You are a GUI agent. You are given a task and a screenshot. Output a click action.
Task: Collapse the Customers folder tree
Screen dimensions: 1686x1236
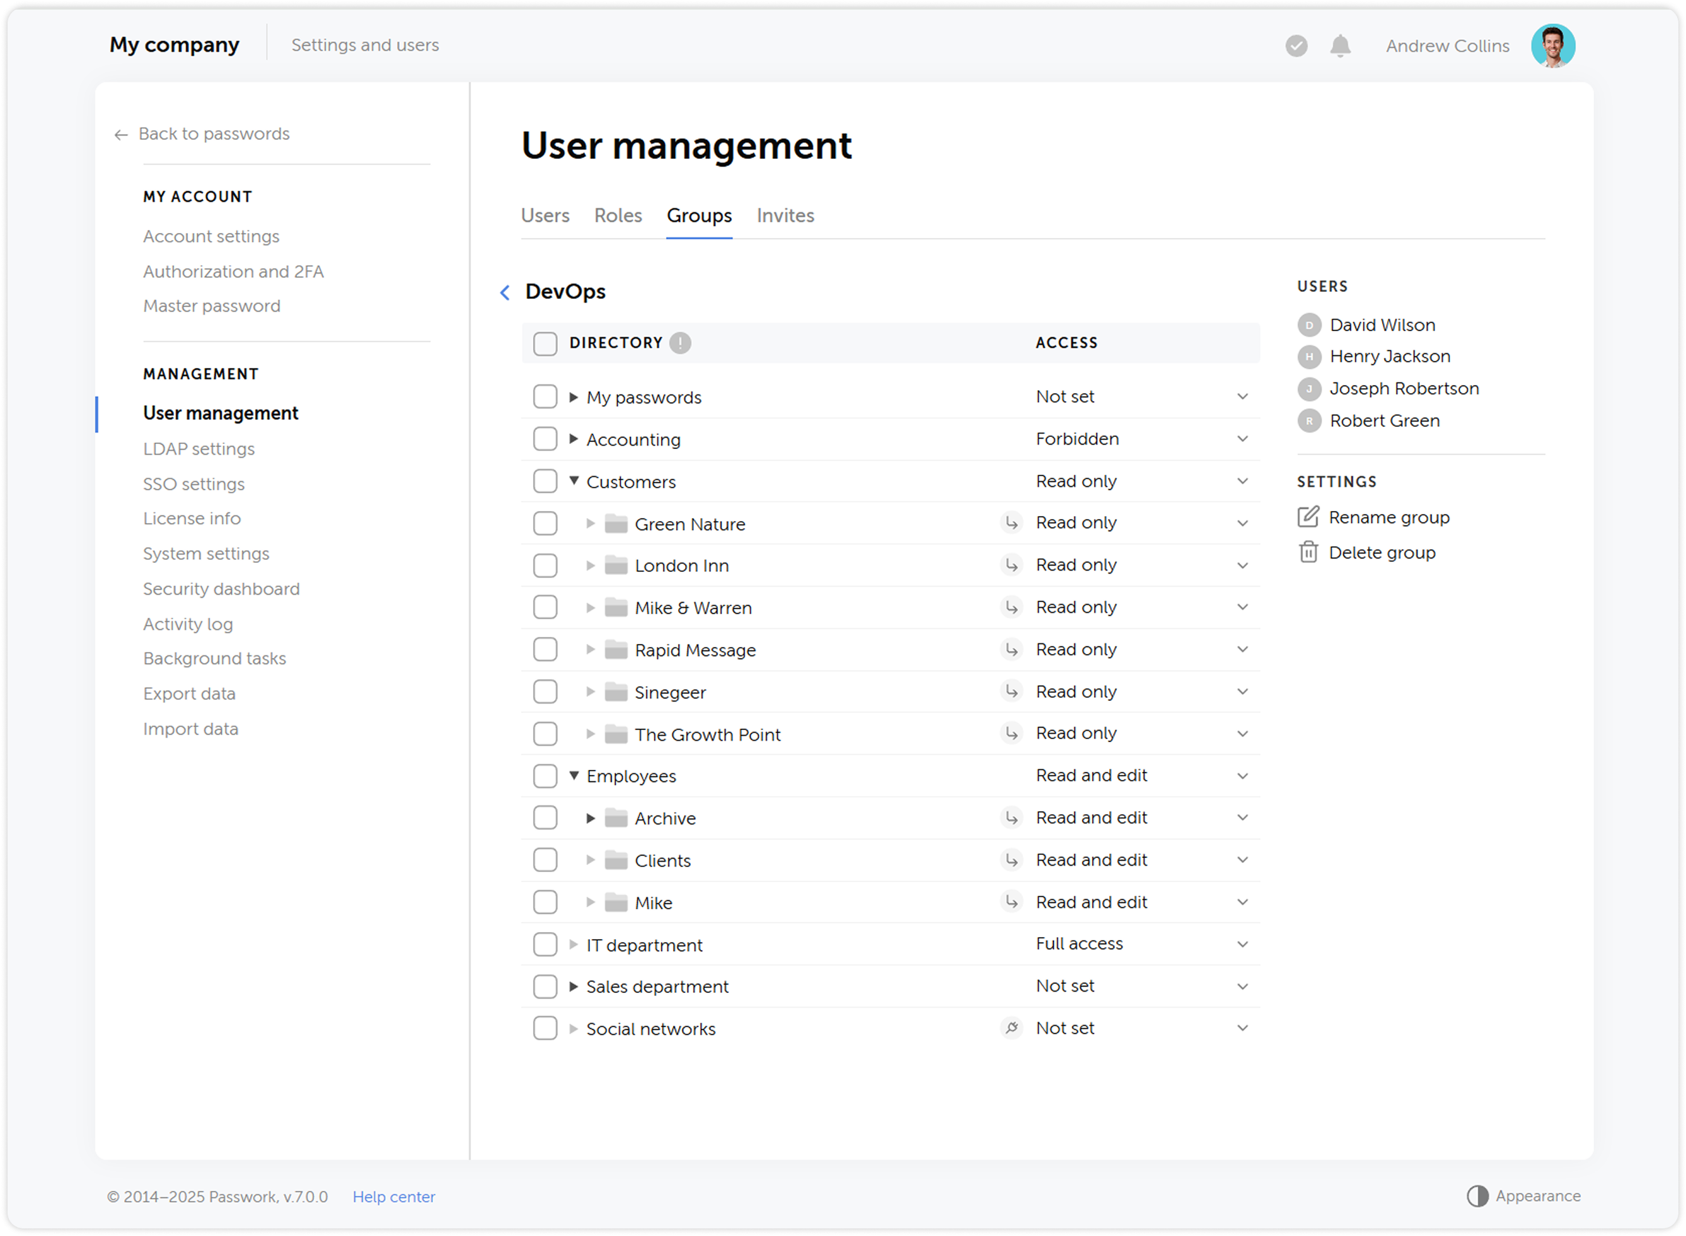pyautogui.click(x=573, y=481)
